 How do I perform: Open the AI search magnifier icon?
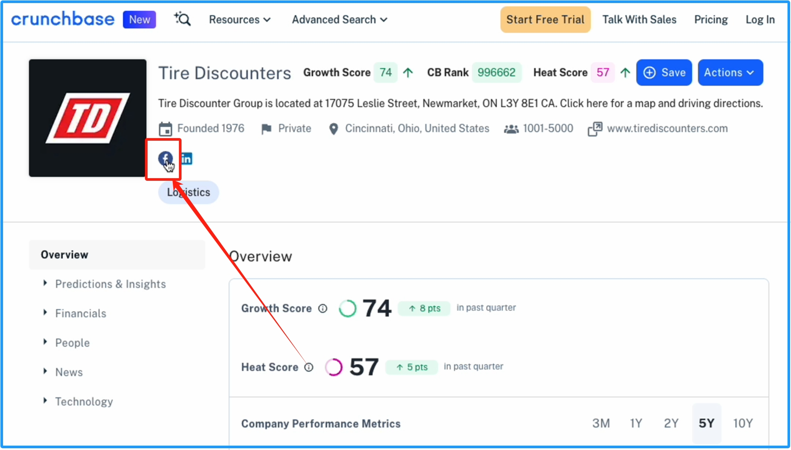pos(182,19)
